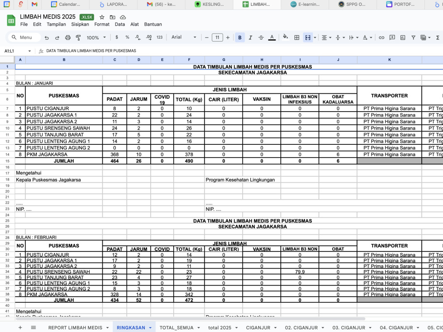Toggle Bold formatting
This screenshot has height=332, width=443.
[x=240, y=38]
